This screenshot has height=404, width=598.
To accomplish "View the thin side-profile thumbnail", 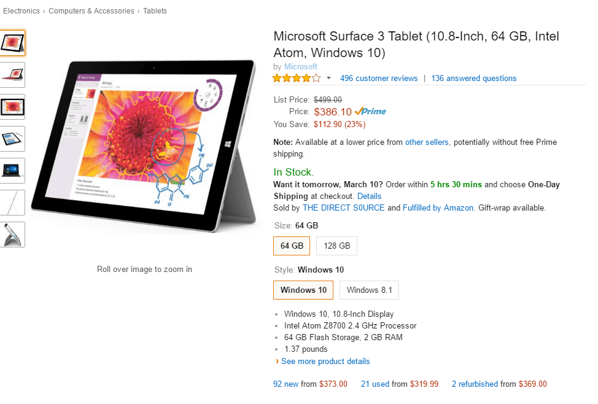I will click(12, 203).
